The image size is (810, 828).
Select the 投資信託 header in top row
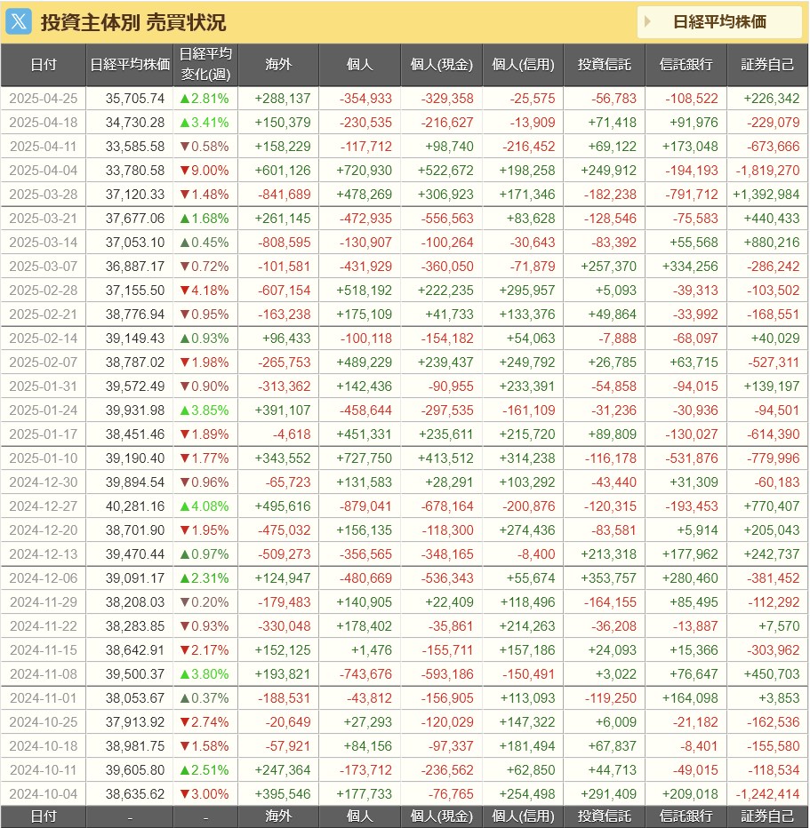point(604,65)
